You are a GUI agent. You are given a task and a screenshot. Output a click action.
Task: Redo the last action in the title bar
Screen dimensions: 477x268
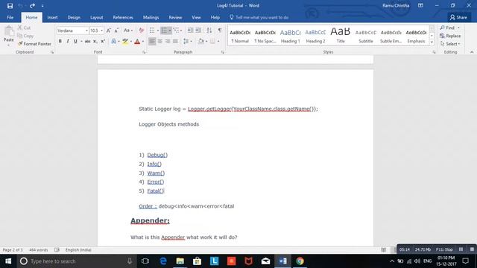coord(32,6)
